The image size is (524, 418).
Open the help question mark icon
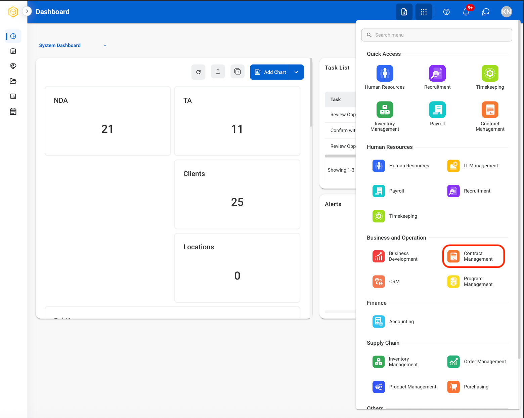[x=446, y=12]
